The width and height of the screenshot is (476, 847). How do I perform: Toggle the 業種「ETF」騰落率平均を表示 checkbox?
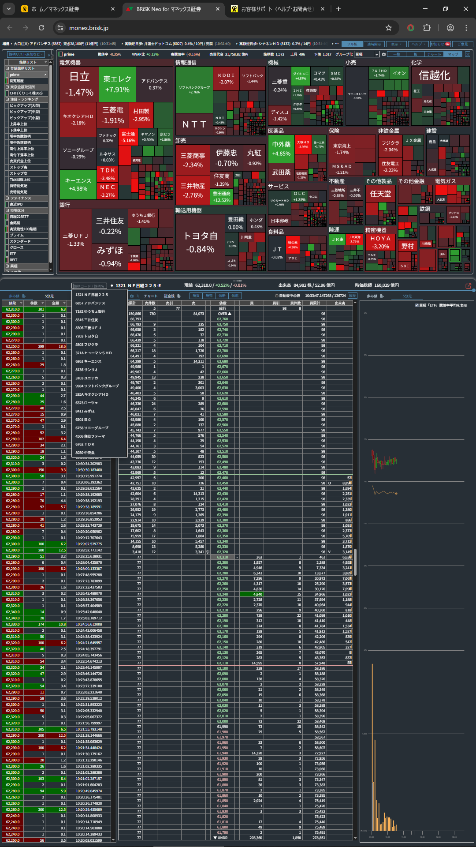pyautogui.click(x=417, y=305)
